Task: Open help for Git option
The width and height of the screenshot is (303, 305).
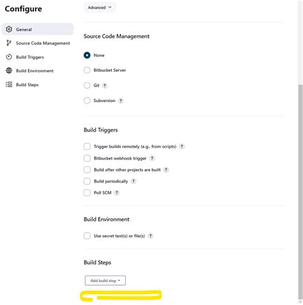Action: point(104,85)
